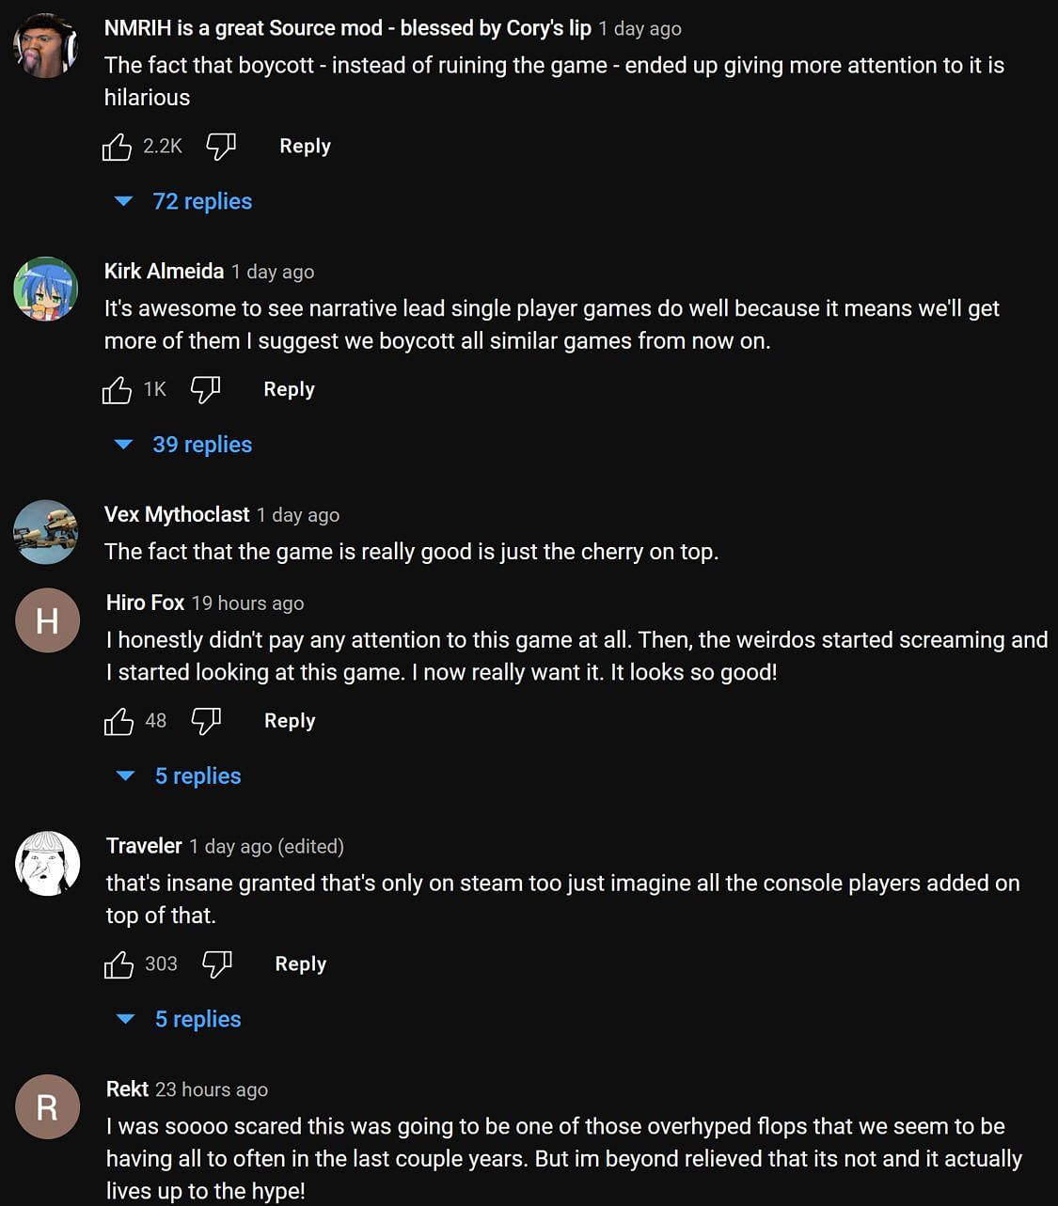Like Hiro Fox's comment
1058x1206 pixels.
coord(118,722)
